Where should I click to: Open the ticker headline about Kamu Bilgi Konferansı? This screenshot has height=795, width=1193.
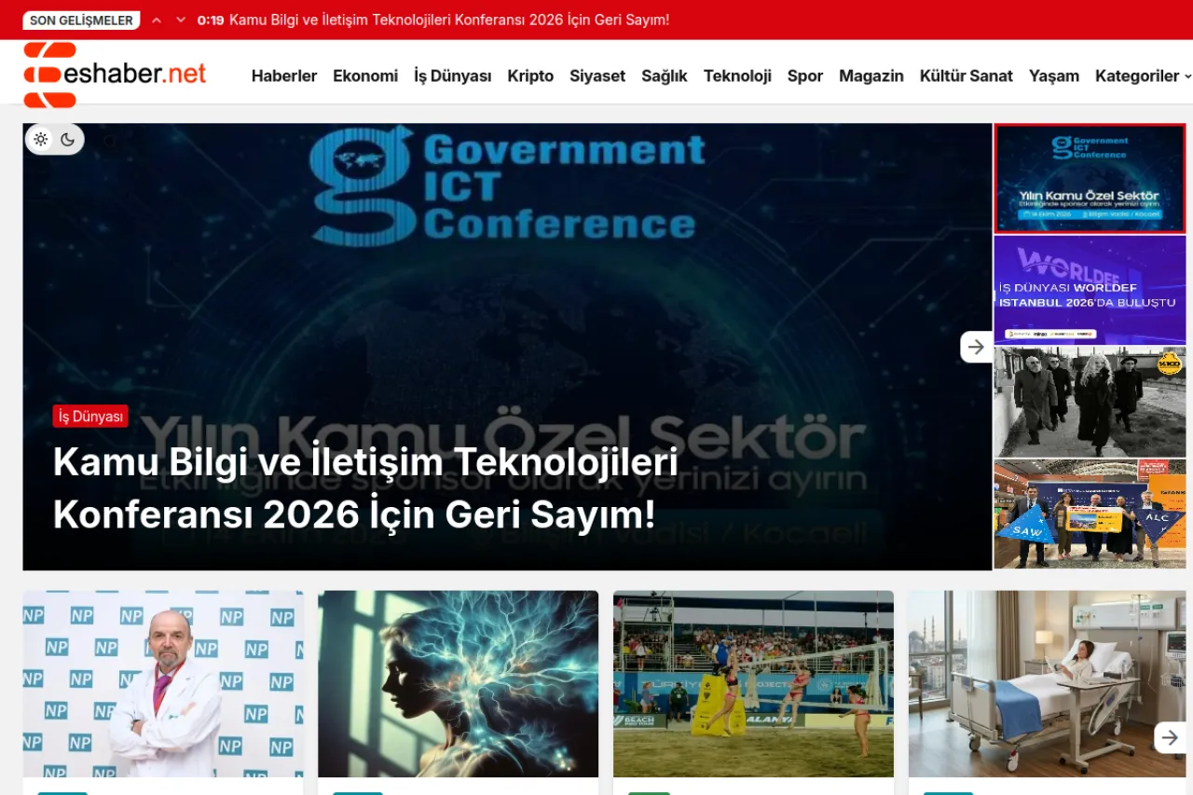click(449, 20)
